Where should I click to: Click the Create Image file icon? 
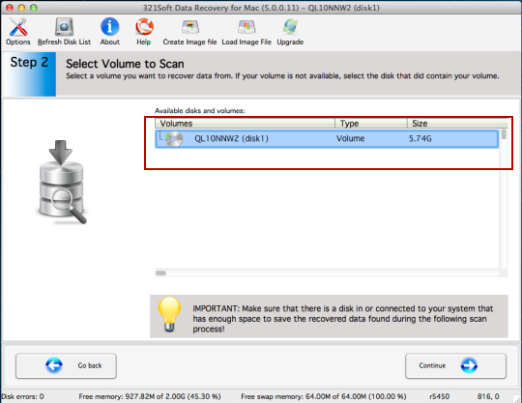point(190,27)
